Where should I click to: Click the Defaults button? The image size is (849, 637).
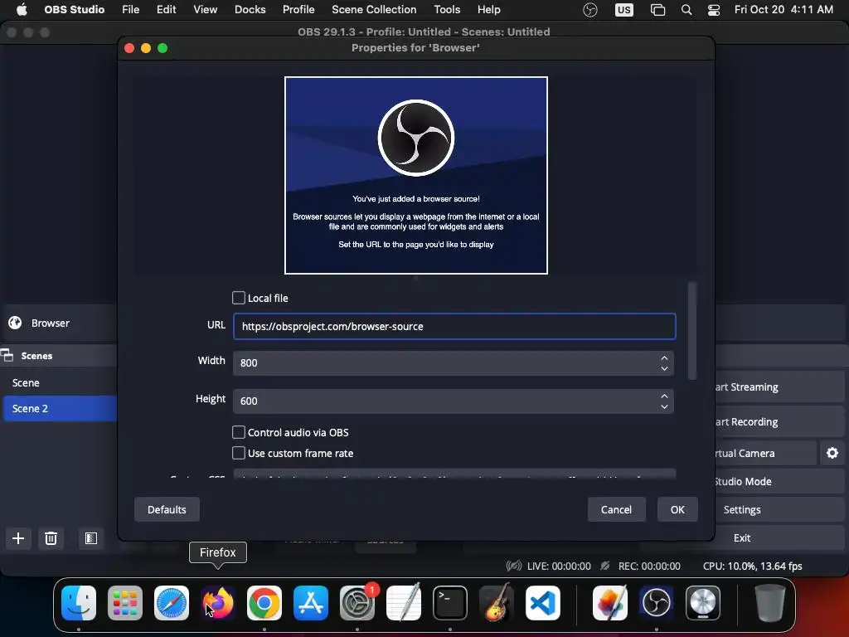167,510
